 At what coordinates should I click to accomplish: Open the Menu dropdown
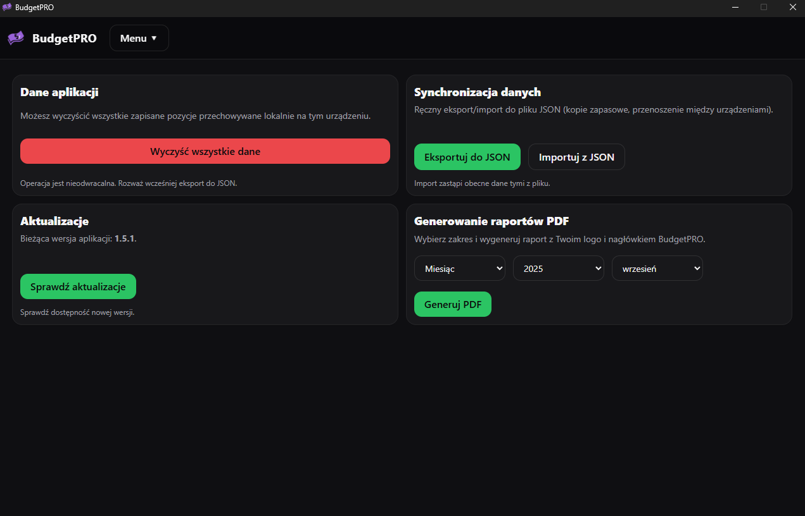139,38
